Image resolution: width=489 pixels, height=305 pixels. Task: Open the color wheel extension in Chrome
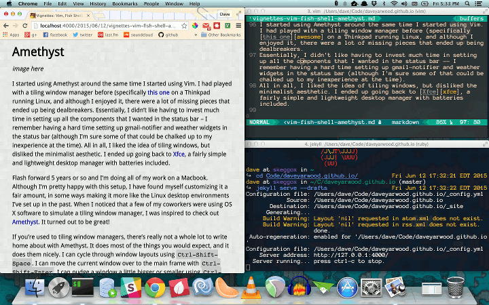[195, 26]
